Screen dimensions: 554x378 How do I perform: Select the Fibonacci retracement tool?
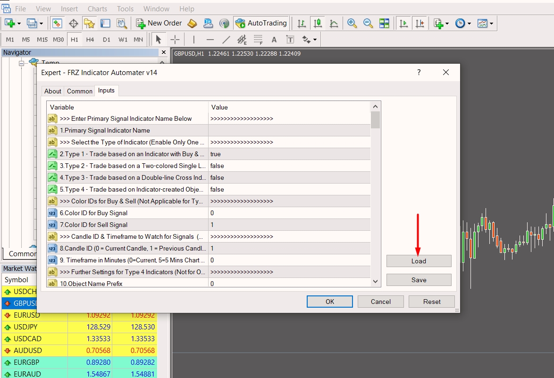click(x=258, y=40)
